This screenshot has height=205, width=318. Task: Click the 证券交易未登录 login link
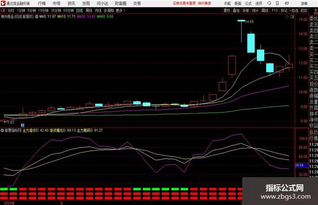[184, 3]
